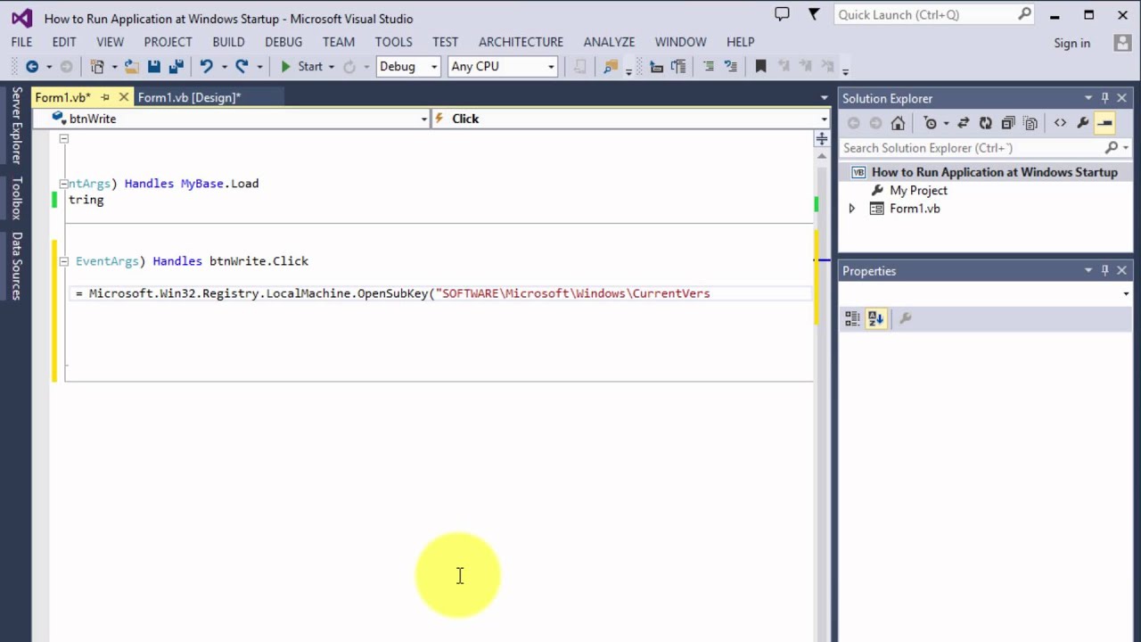The height and width of the screenshot is (642, 1141).
Task: Click the Quick Launch search magnifier
Action: coord(1025,14)
